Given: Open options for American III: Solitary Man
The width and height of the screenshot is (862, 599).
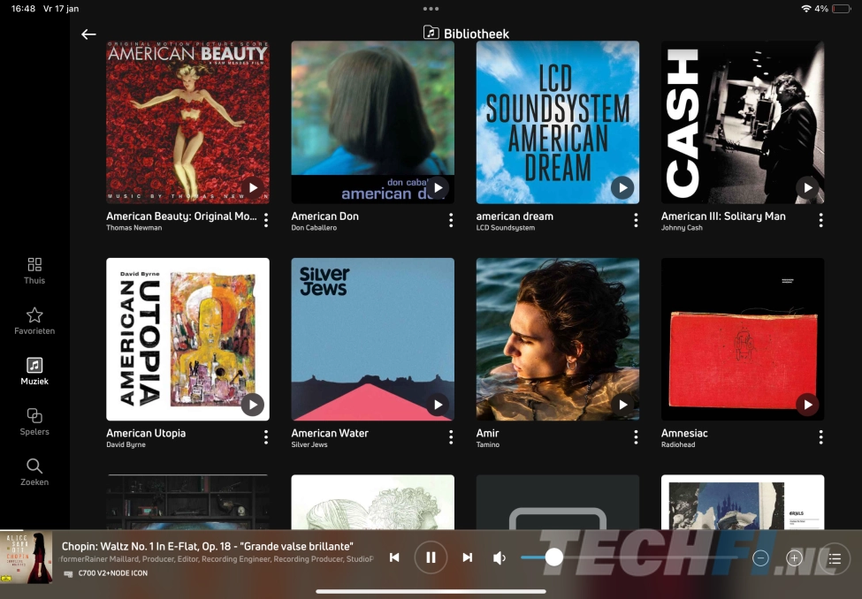Looking at the screenshot, I should point(820,220).
